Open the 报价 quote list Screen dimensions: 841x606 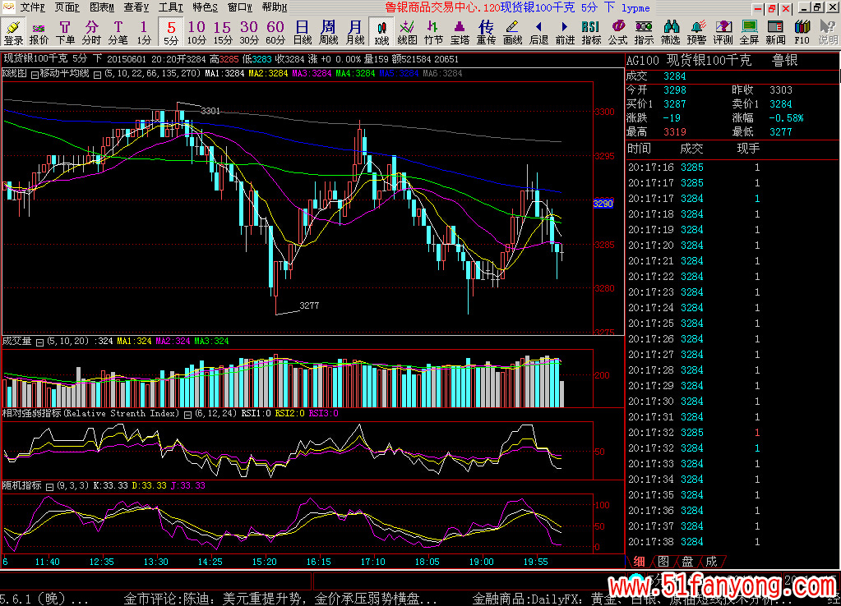coord(39,32)
